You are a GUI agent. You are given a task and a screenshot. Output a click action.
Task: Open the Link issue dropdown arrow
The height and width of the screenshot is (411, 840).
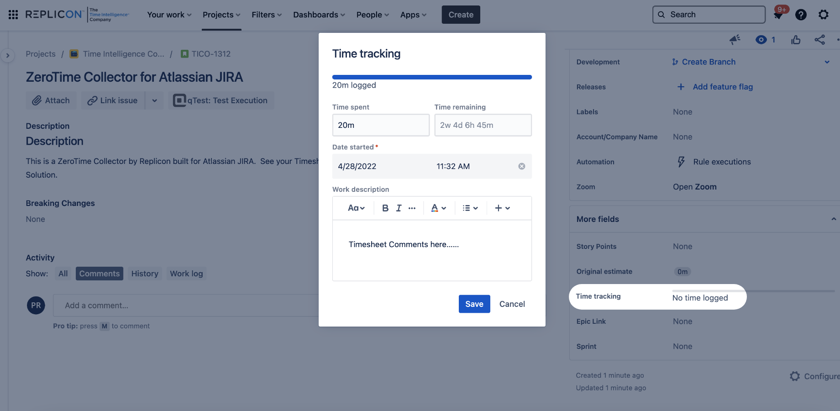pyautogui.click(x=155, y=100)
